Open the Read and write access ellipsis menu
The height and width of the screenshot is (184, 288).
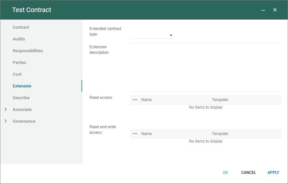click(135, 134)
